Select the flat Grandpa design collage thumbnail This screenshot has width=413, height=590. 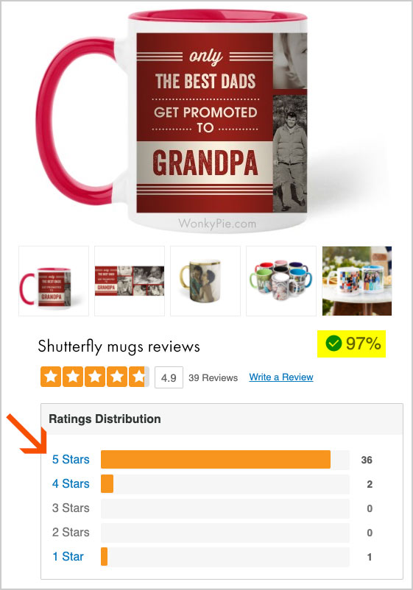click(130, 281)
